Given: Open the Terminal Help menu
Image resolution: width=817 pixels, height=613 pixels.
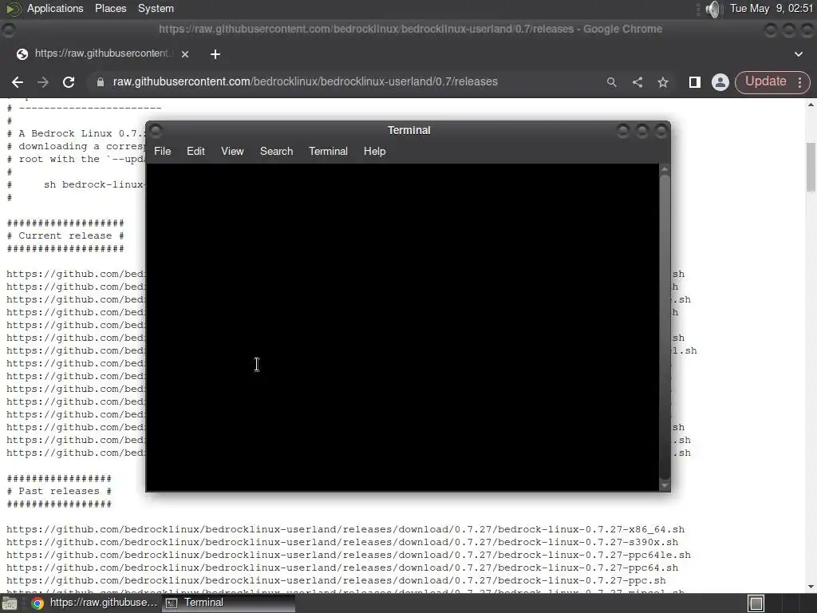Looking at the screenshot, I should click(x=375, y=151).
